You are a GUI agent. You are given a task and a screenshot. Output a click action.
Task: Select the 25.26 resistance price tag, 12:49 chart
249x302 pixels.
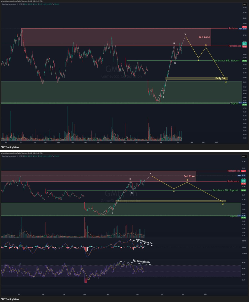coord(244,47)
